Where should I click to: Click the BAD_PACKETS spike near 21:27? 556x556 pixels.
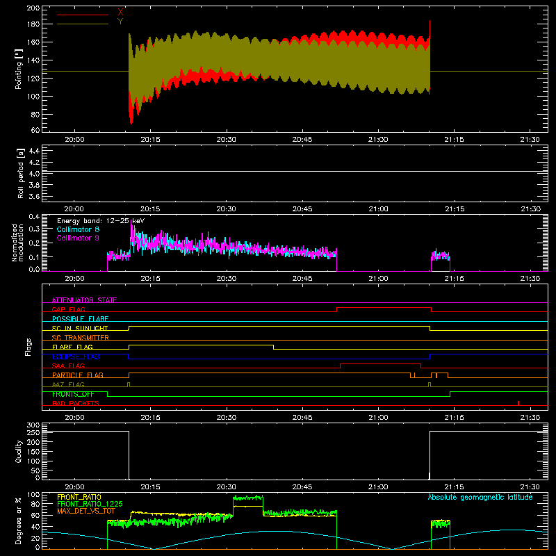[x=518, y=403]
